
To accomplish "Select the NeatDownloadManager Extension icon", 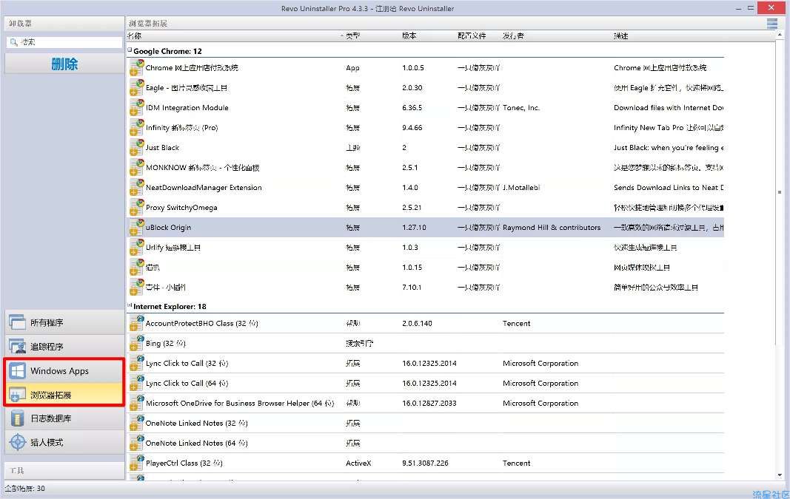I will click(136, 188).
